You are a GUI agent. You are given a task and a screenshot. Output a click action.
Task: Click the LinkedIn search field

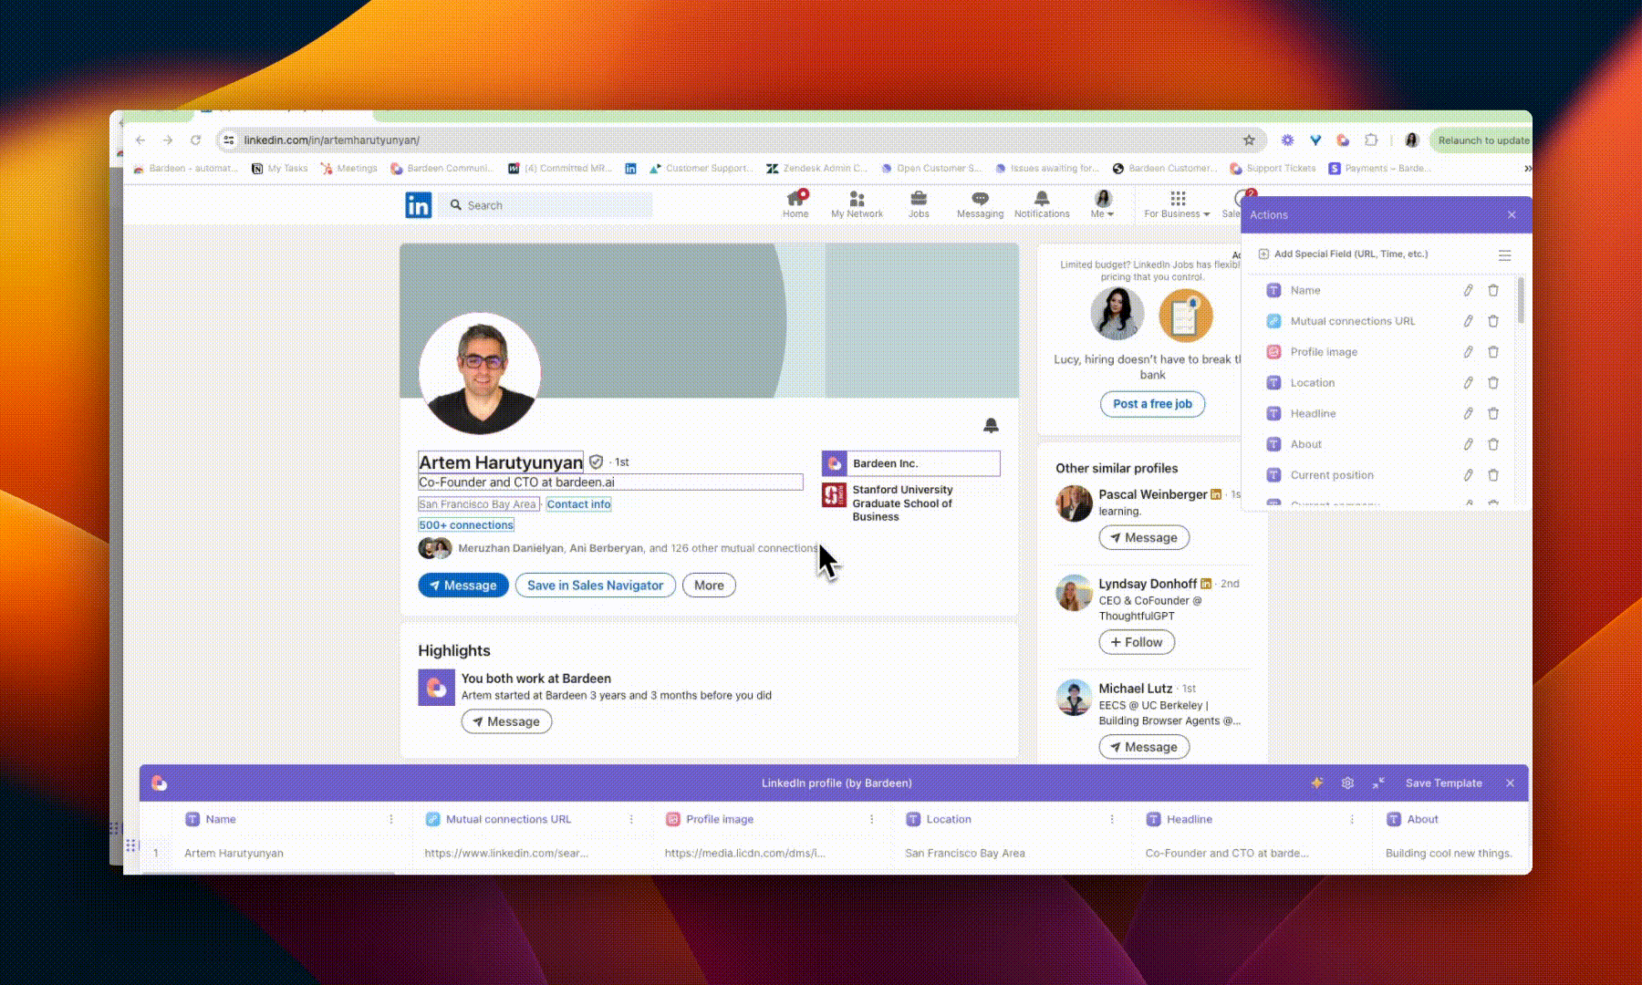(546, 205)
